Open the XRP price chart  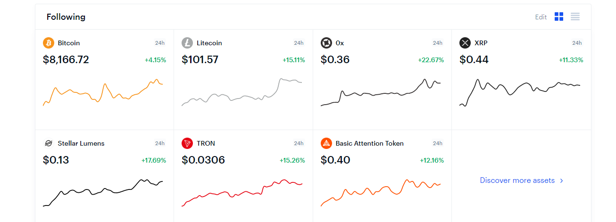[x=520, y=92]
